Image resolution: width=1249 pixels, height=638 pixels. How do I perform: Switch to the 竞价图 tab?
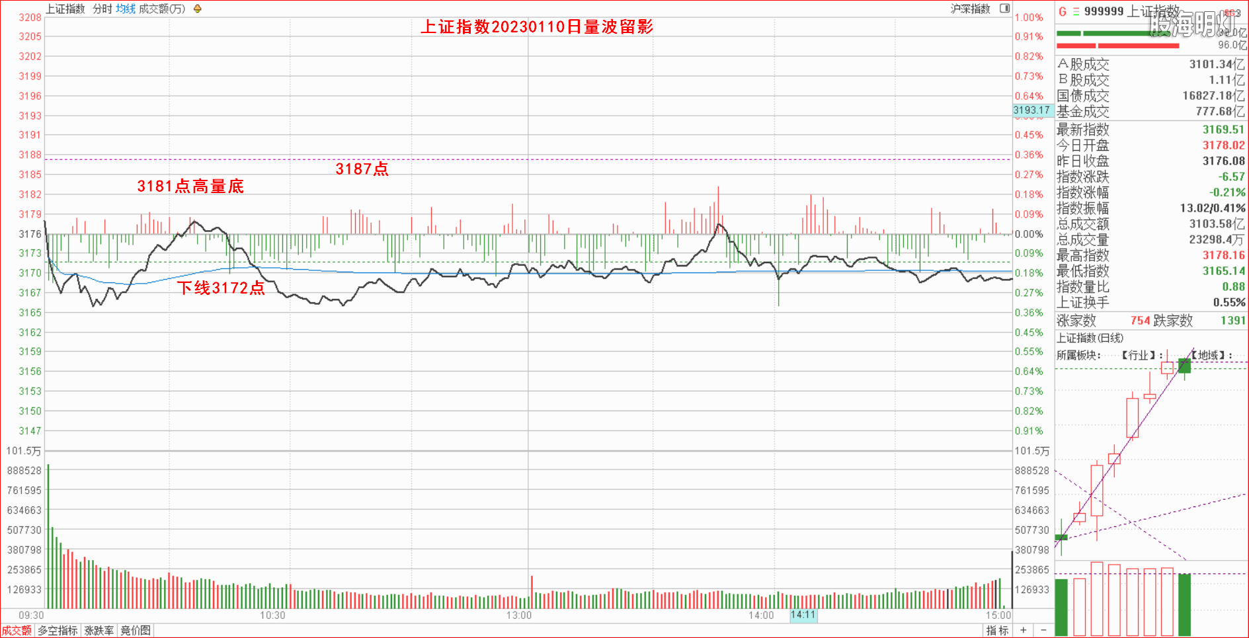(x=136, y=631)
